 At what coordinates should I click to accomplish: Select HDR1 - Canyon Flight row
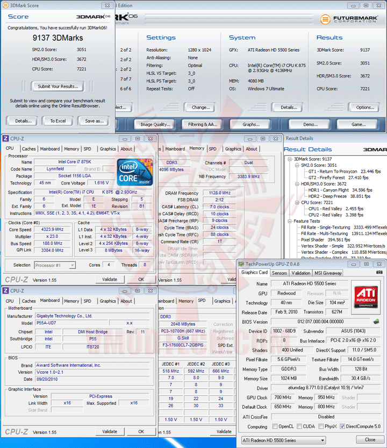pos(340,190)
